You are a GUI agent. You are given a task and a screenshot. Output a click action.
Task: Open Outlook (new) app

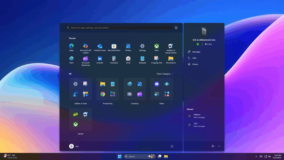(x=100, y=47)
